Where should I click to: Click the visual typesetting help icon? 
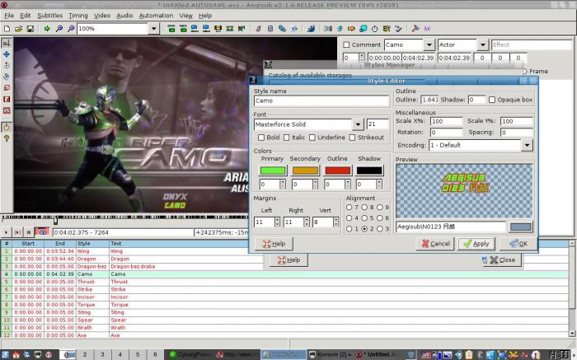point(7,138)
